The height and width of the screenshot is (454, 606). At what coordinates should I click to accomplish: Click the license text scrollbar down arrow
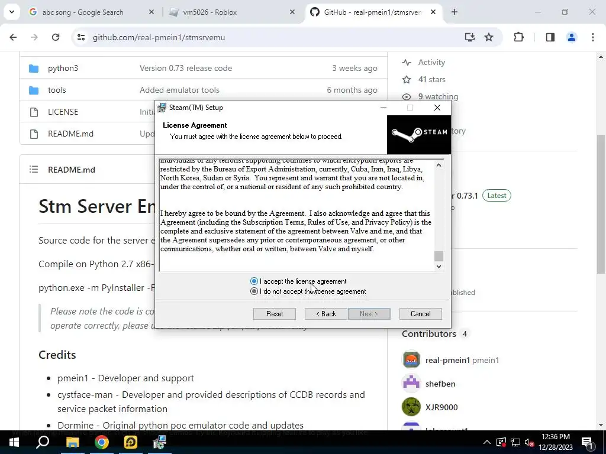click(439, 266)
